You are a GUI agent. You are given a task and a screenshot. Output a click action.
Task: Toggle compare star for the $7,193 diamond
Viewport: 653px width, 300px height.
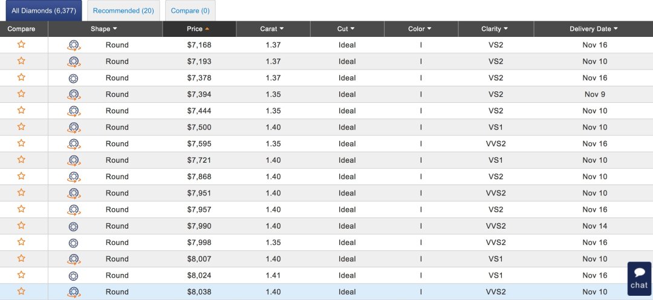click(21, 61)
